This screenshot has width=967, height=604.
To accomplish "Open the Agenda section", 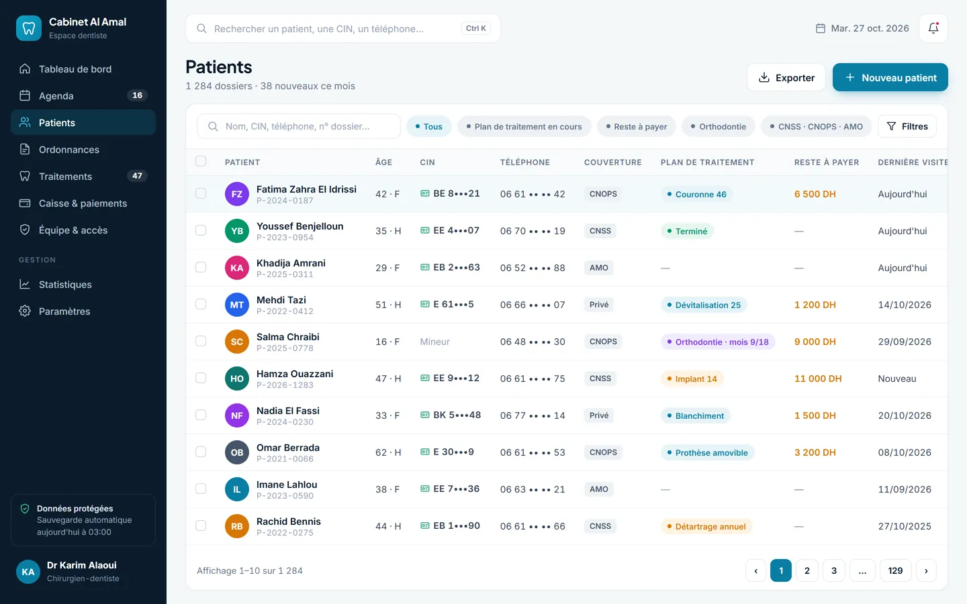I will pyautogui.click(x=83, y=96).
